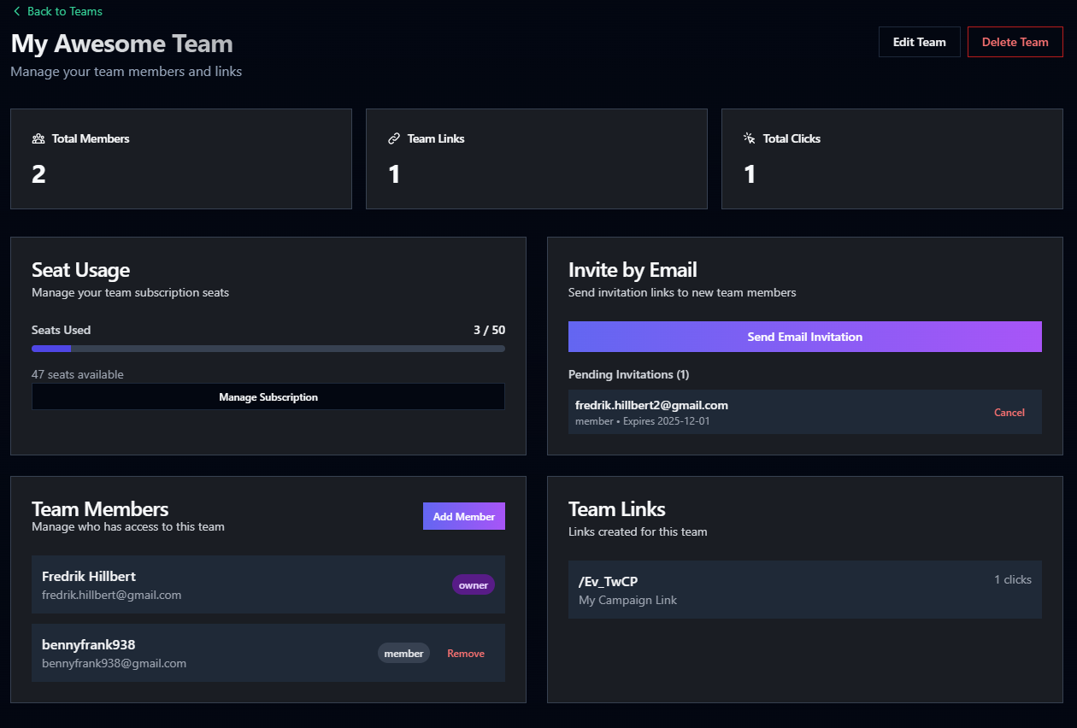The height and width of the screenshot is (728, 1077).
Task: Click the Total Clicks cursor icon
Action: [749, 138]
